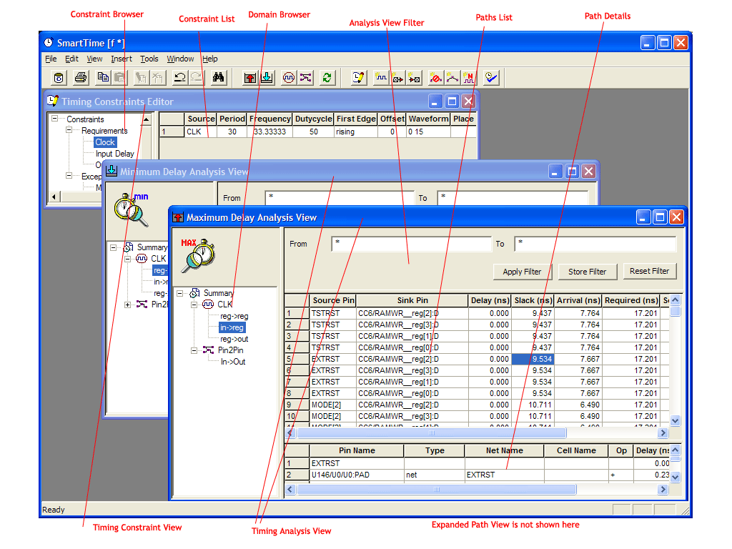732x549 pixels.
Task: Open the Insert menu
Action: pyautogui.click(x=122, y=59)
